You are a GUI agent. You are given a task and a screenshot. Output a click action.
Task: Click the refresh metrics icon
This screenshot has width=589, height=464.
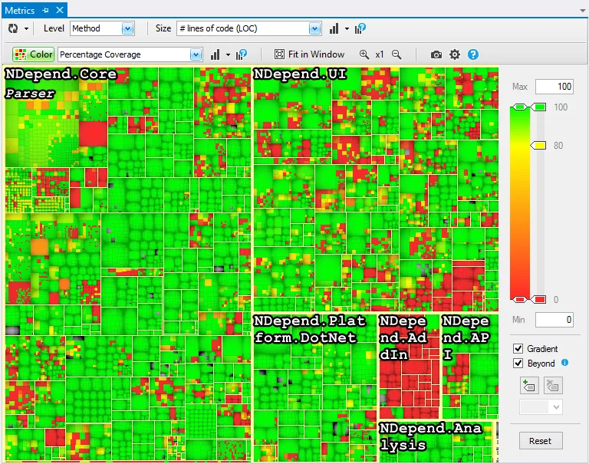click(x=13, y=28)
